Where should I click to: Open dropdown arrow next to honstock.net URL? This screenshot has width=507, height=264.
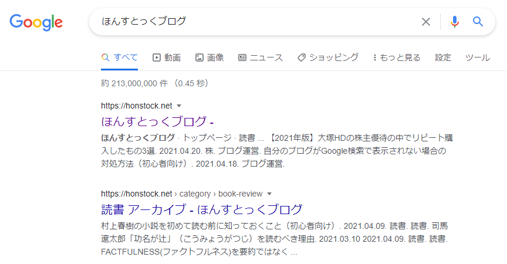tap(179, 106)
